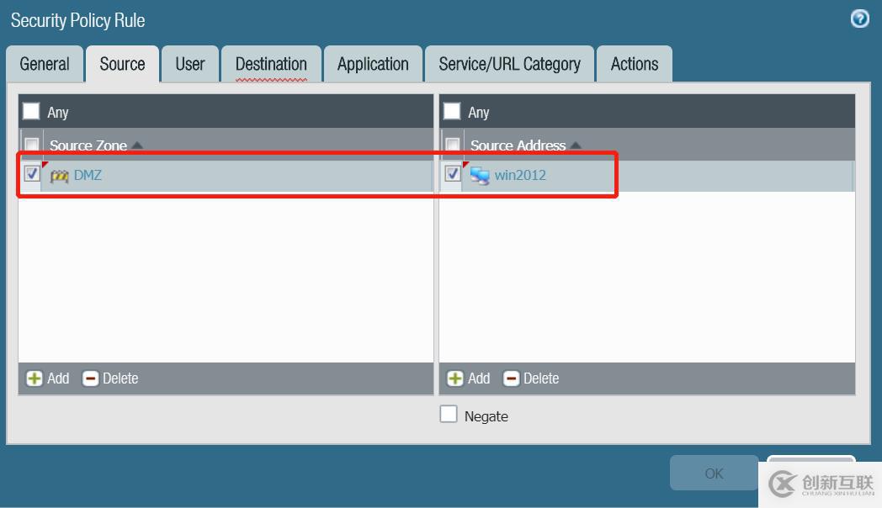The height and width of the screenshot is (508, 882).
Task: Click green plus Add icon under Source Address
Action: [x=454, y=378]
